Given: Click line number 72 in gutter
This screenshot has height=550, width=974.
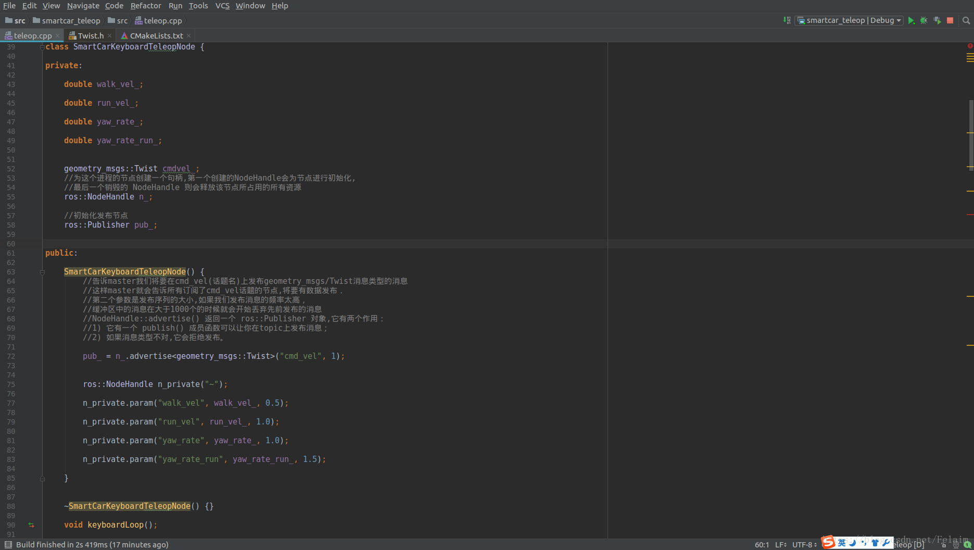Looking at the screenshot, I should click(x=11, y=356).
